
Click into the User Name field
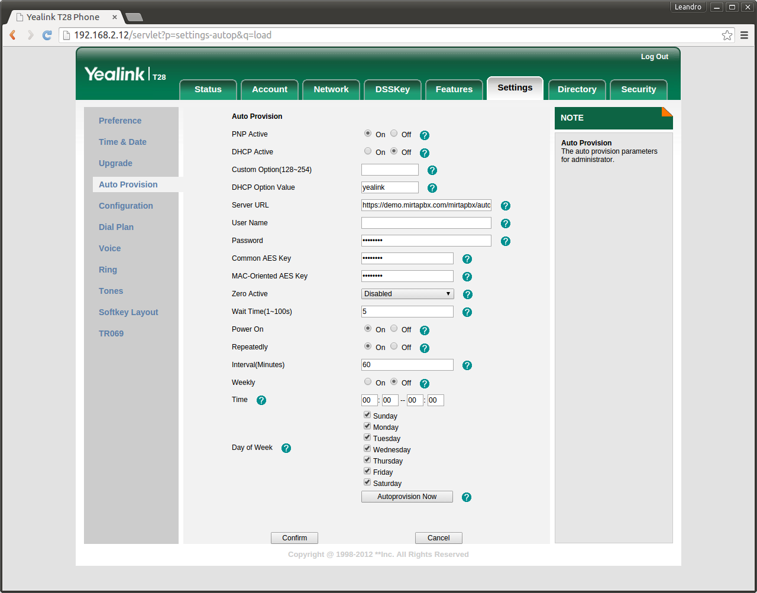point(426,223)
